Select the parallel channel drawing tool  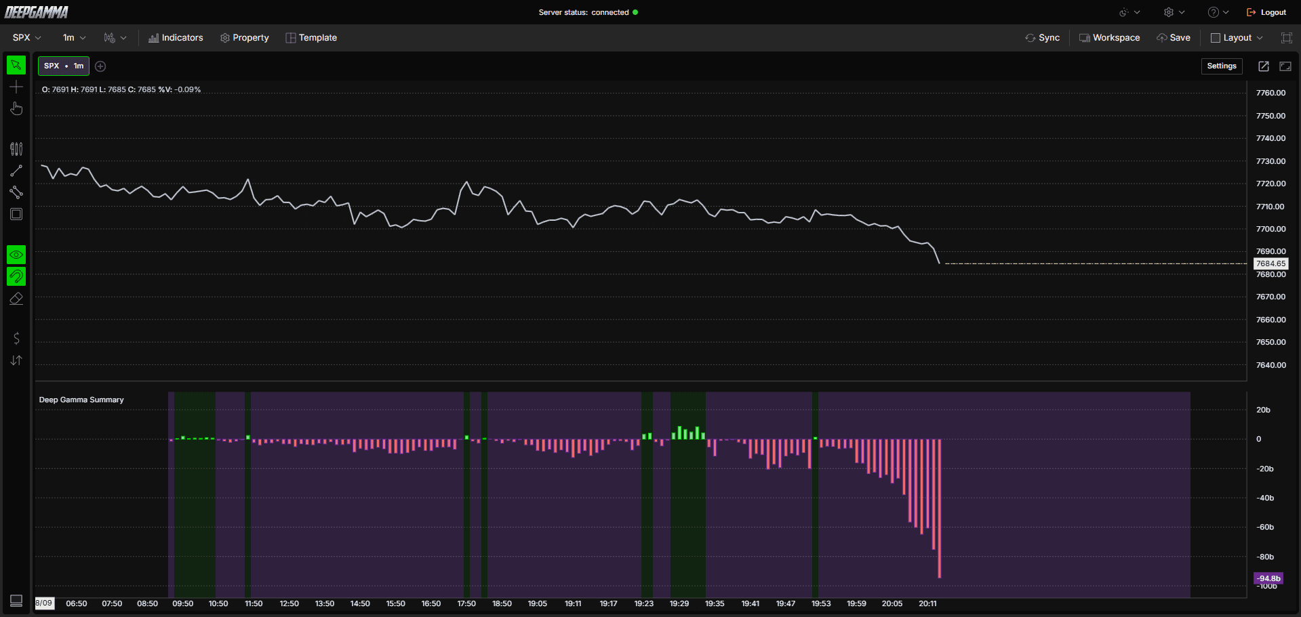[x=16, y=192]
